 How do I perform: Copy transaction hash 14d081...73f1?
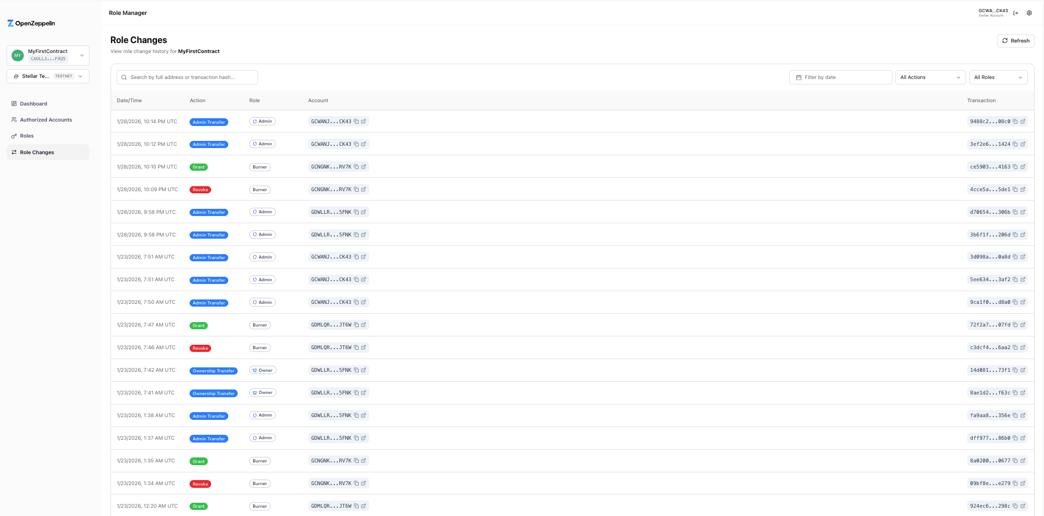[1015, 370]
